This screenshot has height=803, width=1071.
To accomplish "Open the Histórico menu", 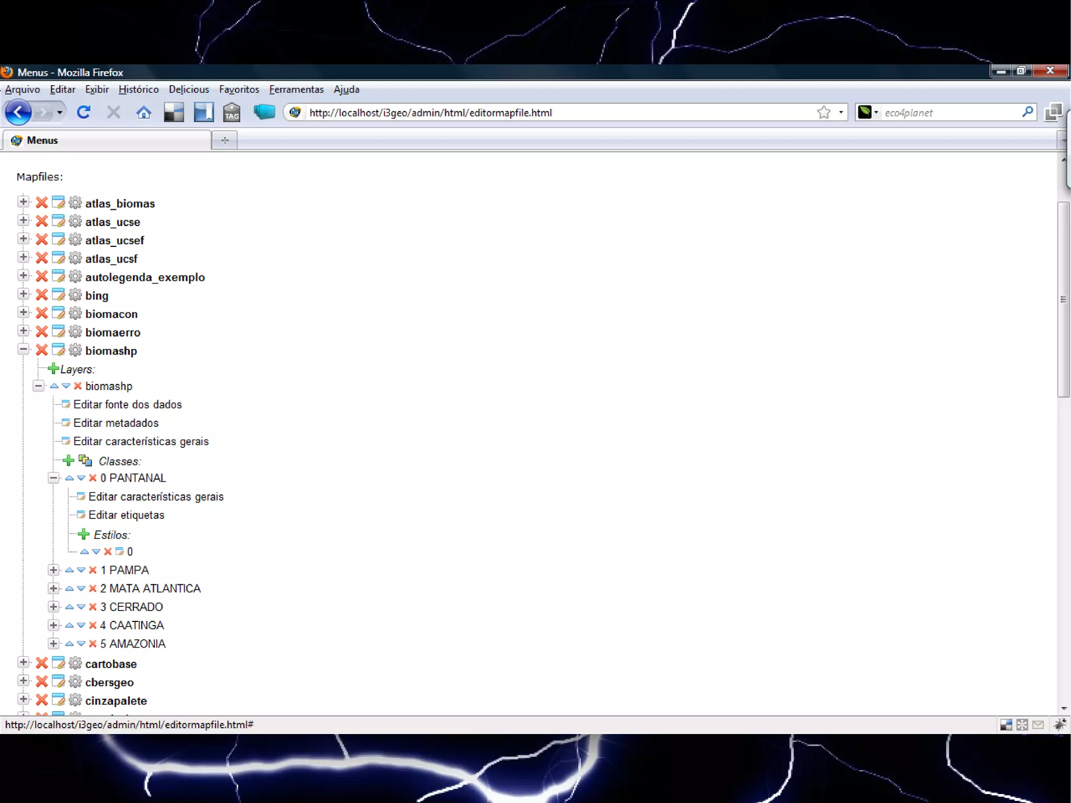I will [x=139, y=89].
